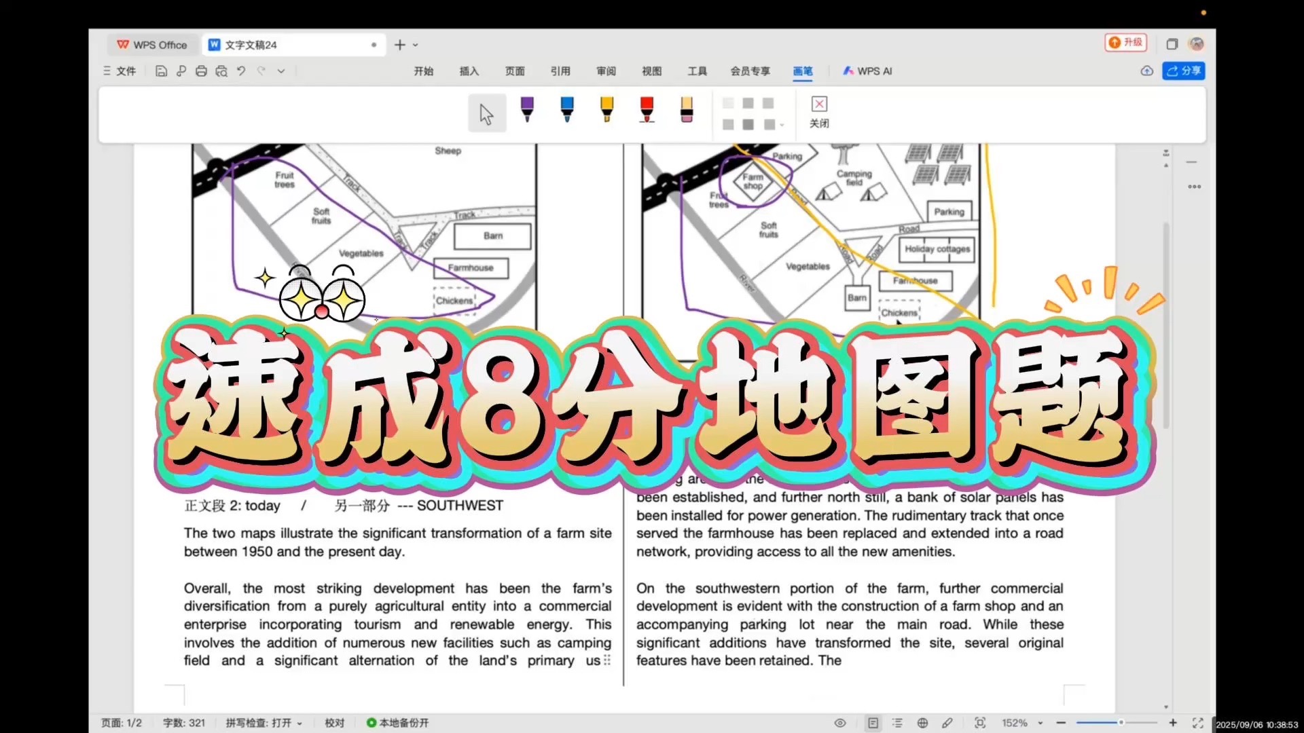Switch to the WPS AI tab

[867, 71]
